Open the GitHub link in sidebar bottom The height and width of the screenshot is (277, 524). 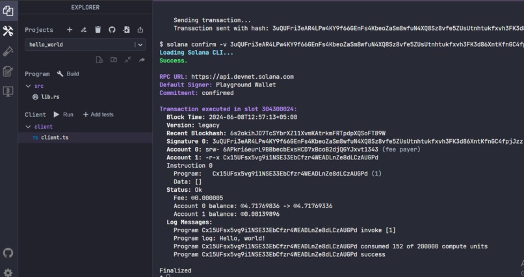8,252
